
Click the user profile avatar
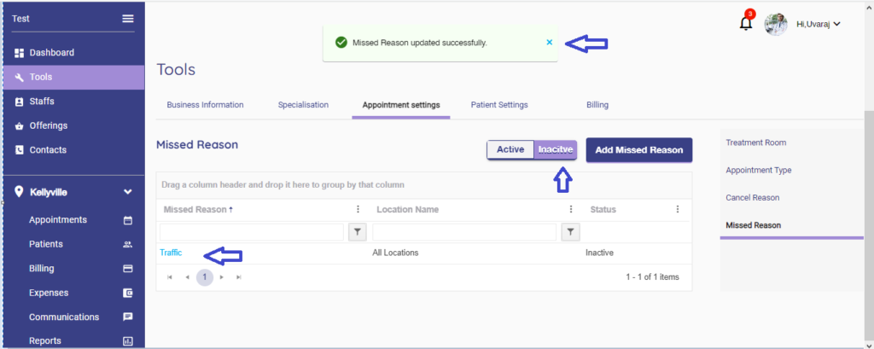coord(776,24)
